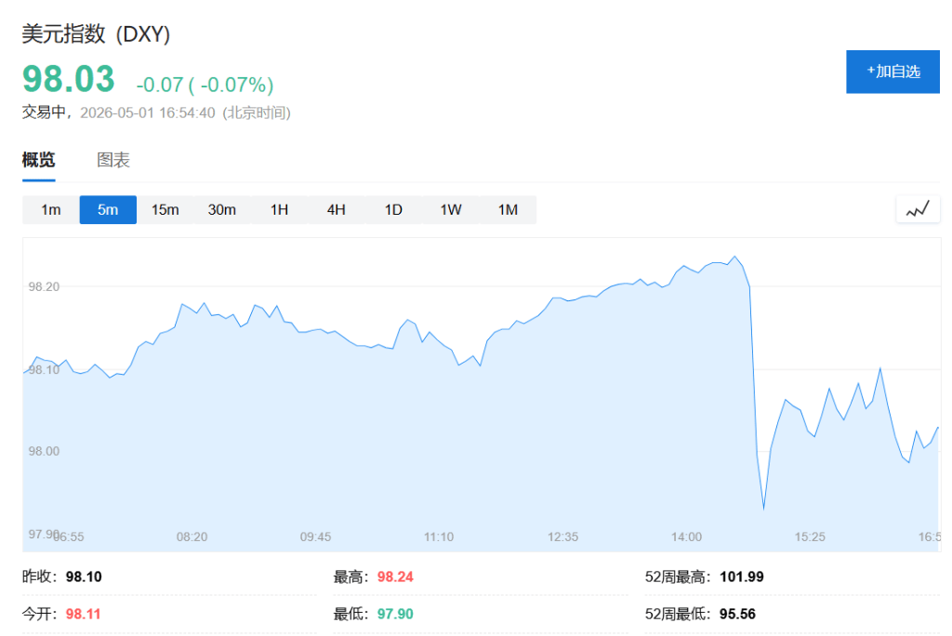Screen dimensions: 952x636
Task: Click the 52周最低 value 95.56
Action: (737, 614)
